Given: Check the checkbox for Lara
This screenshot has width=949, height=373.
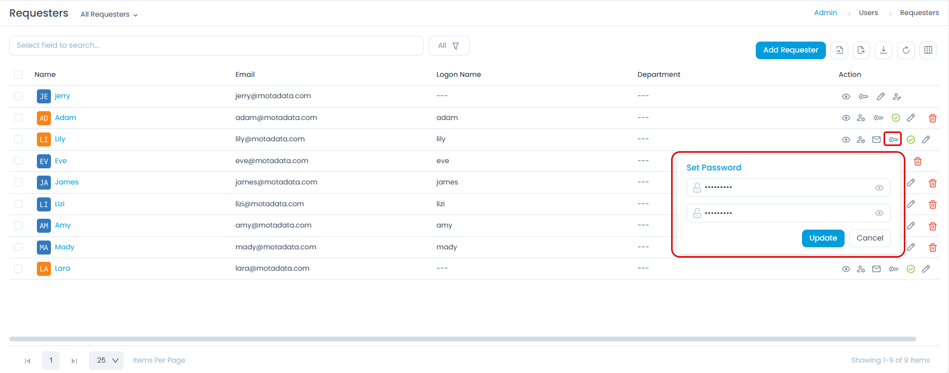Looking at the screenshot, I should coord(18,269).
